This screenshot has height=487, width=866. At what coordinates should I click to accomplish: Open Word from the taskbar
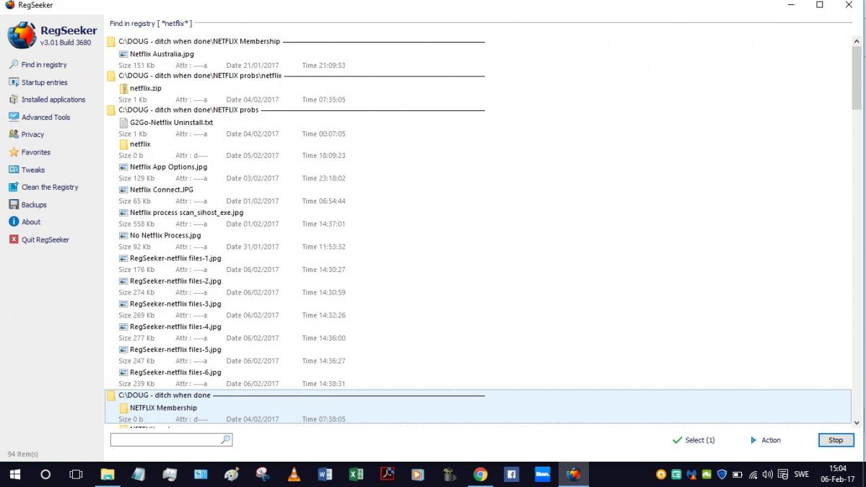325,475
